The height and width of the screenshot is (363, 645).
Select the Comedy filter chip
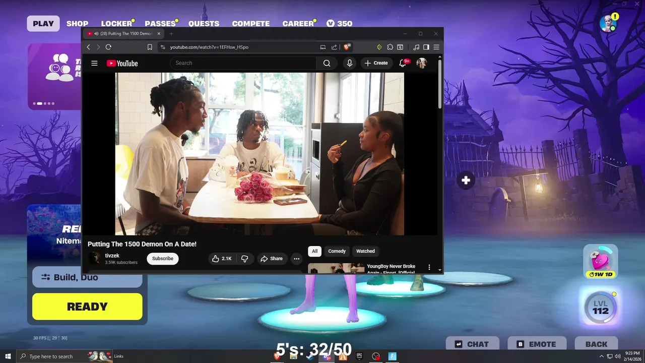pos(337,251)
